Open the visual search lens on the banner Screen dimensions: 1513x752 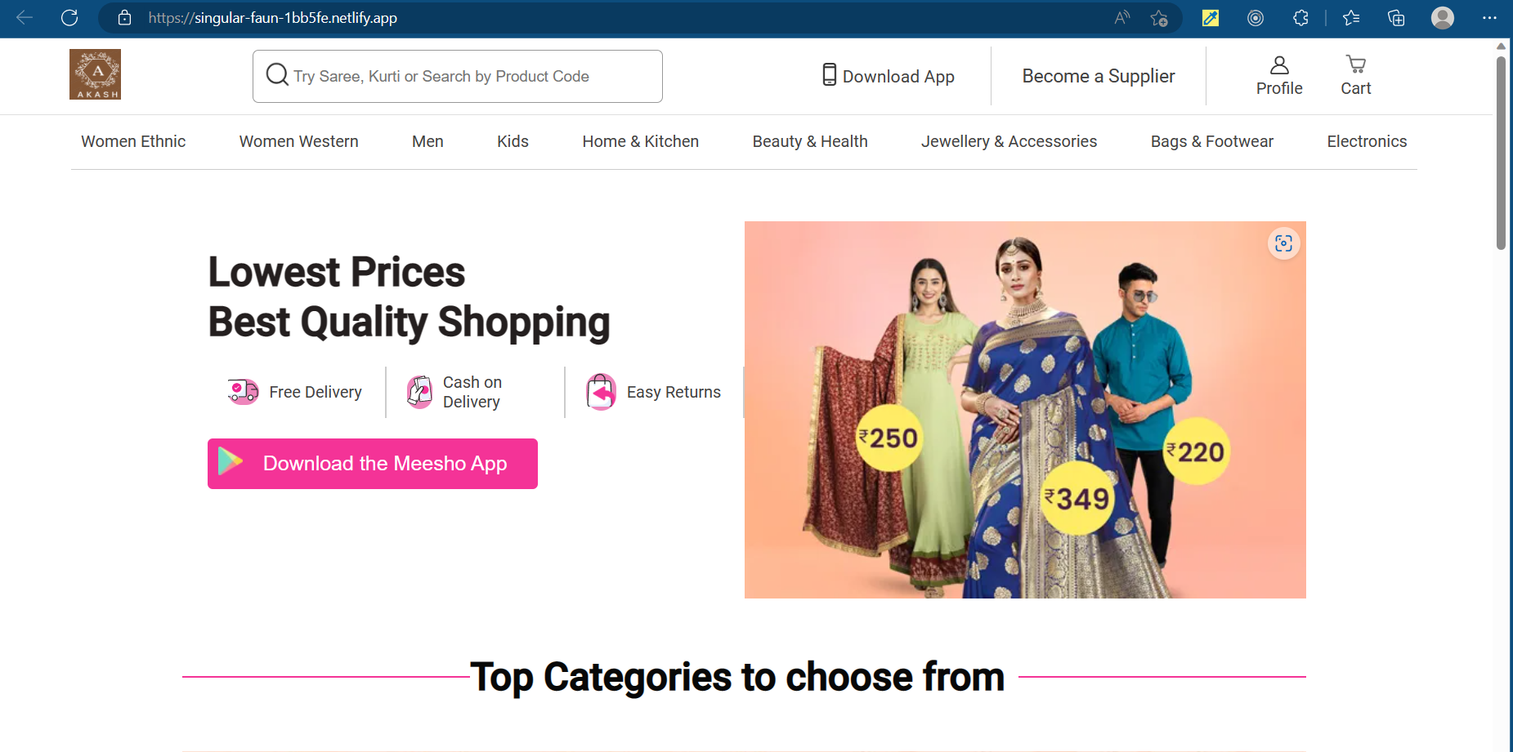point(1283,243)
